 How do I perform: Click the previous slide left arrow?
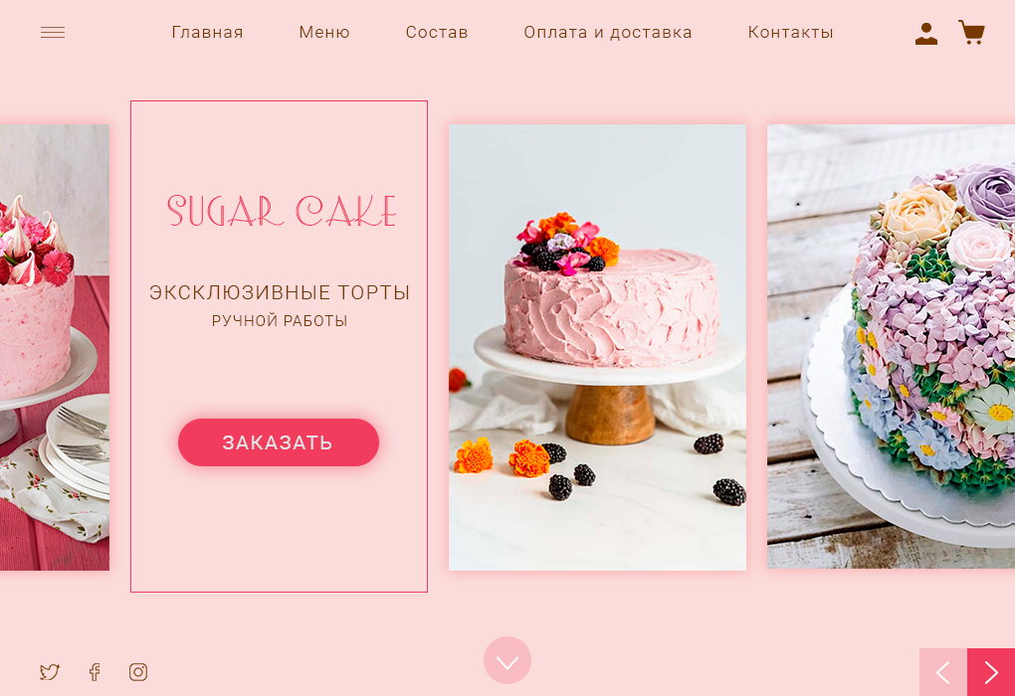point(943,672)
